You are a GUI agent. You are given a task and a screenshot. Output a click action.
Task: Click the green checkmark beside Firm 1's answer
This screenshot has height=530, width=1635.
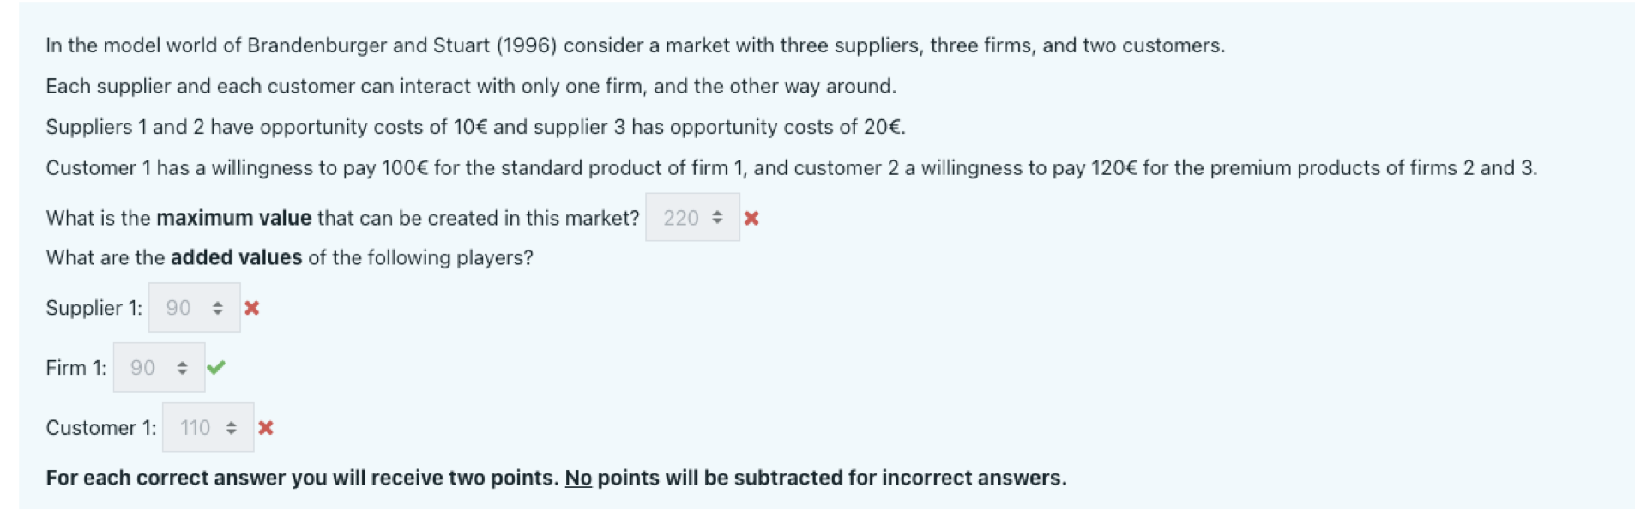point(218,367)
